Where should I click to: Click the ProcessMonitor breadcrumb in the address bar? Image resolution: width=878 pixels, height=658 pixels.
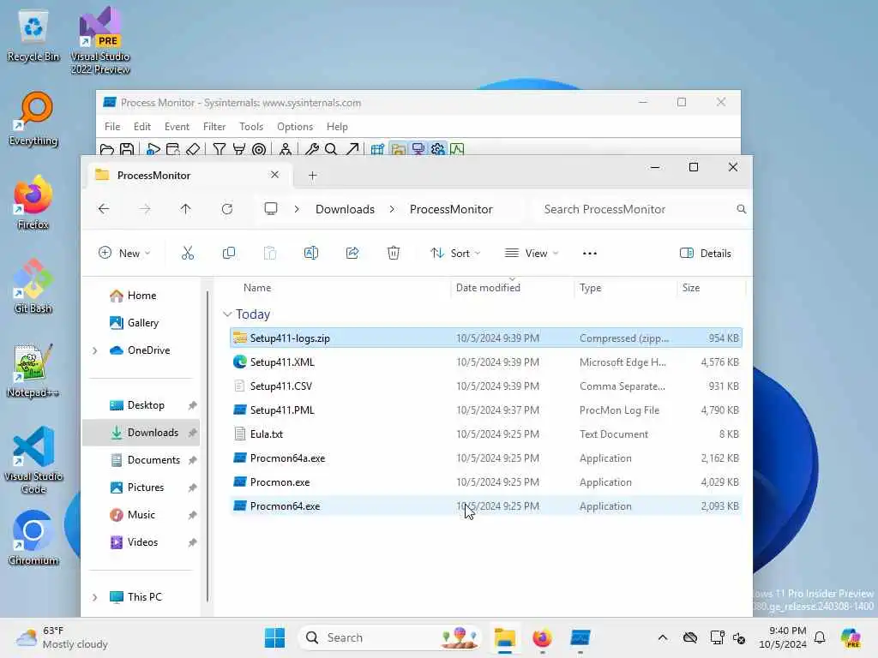451,209
